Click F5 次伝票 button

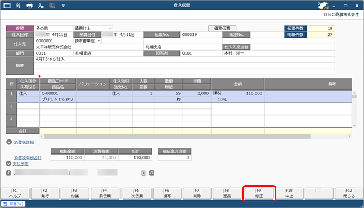137,193
